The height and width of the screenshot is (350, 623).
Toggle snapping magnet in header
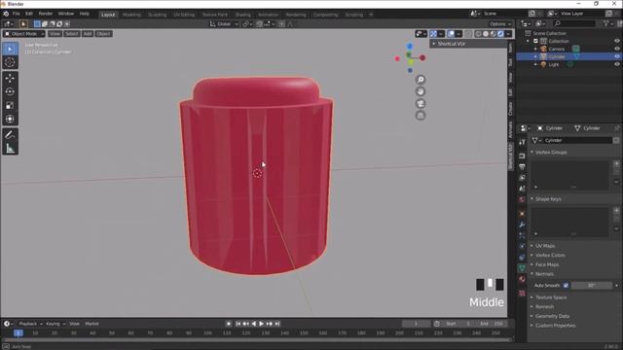tap(260, 24)
